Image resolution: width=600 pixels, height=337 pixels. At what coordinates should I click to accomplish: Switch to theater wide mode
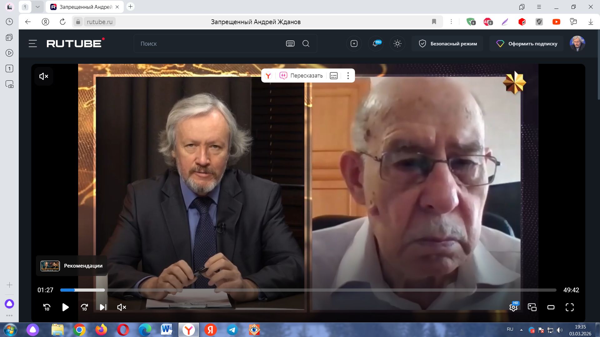(x=551, y=307)
